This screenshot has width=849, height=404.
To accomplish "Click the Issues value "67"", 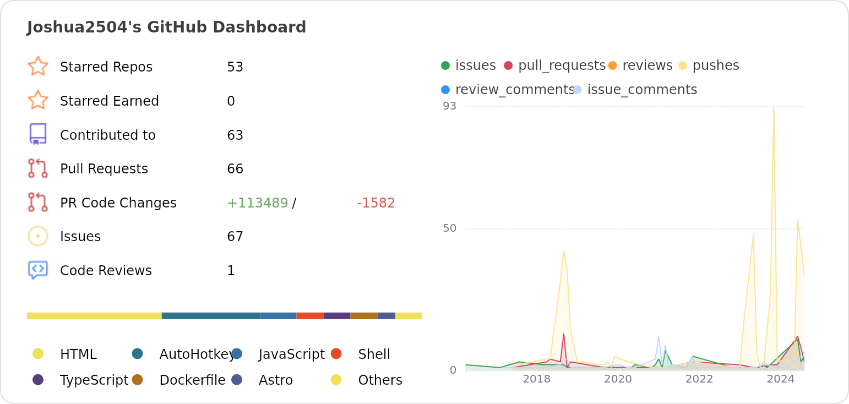I will (x=235, y=237).
